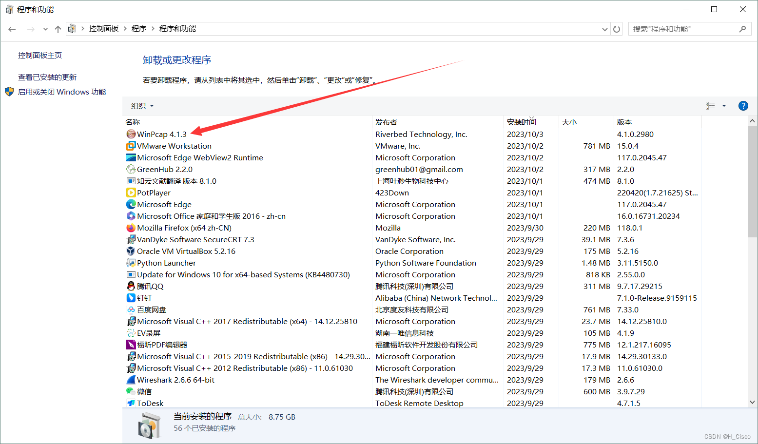Image resolution: width=758 pixels, height=444 pixels.
Task: Click the 腾讯QQ penguin icon
Action: click(131, 286)
